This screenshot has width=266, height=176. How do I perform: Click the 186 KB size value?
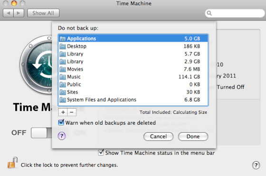192,46
